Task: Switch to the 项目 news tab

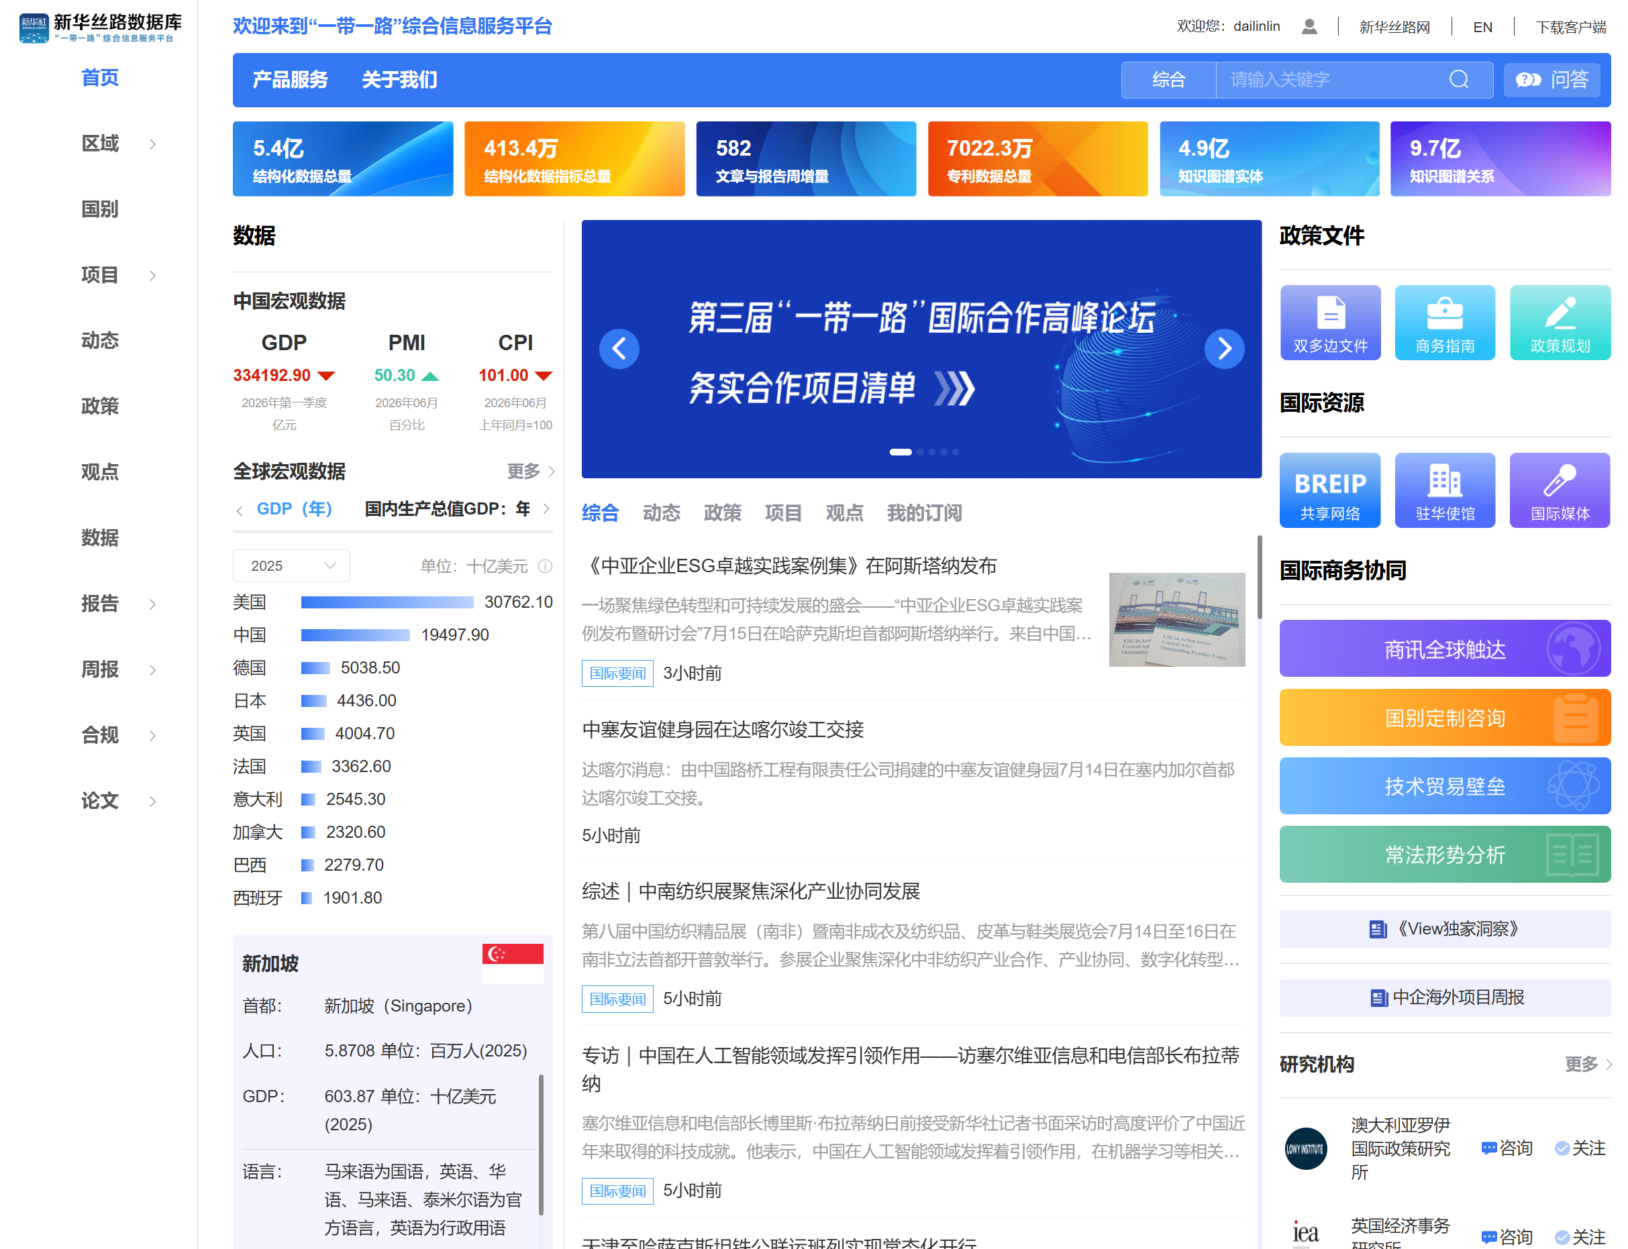Action: point(783,513)
